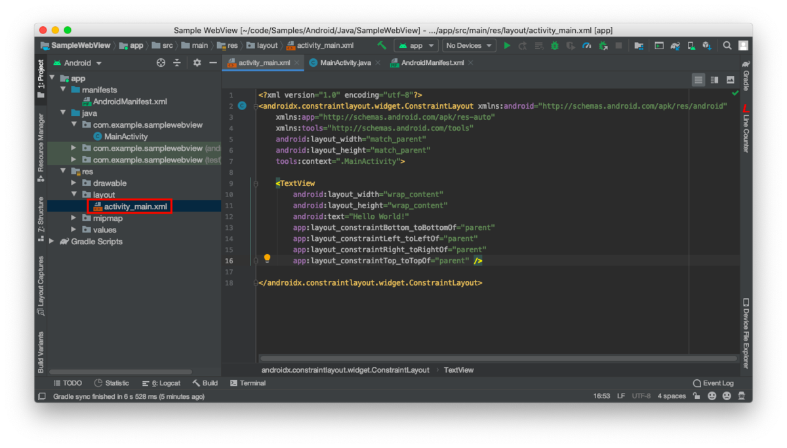The height and width of the screenshot is (448, 787).
Task: Click the Project Structure toolbar icon
Action: [x=639, y=46]
